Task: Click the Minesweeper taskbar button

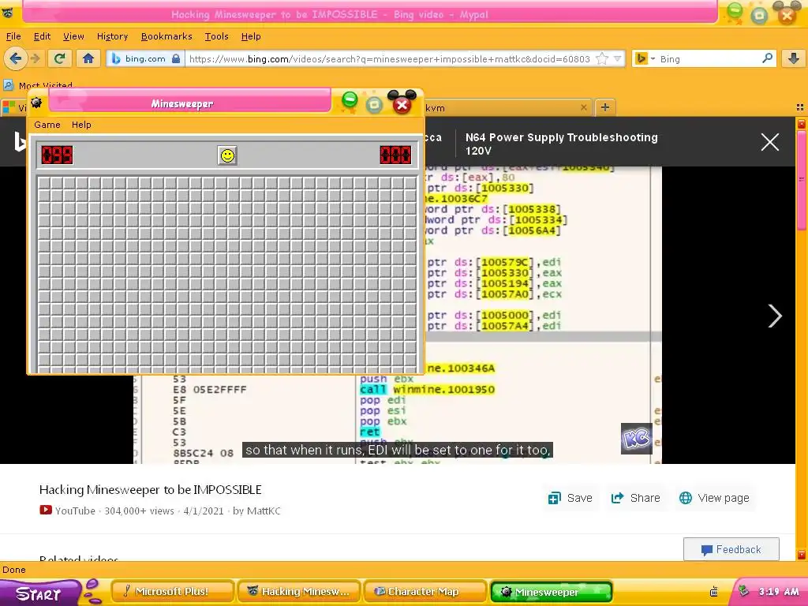Action: coord(552,592)
